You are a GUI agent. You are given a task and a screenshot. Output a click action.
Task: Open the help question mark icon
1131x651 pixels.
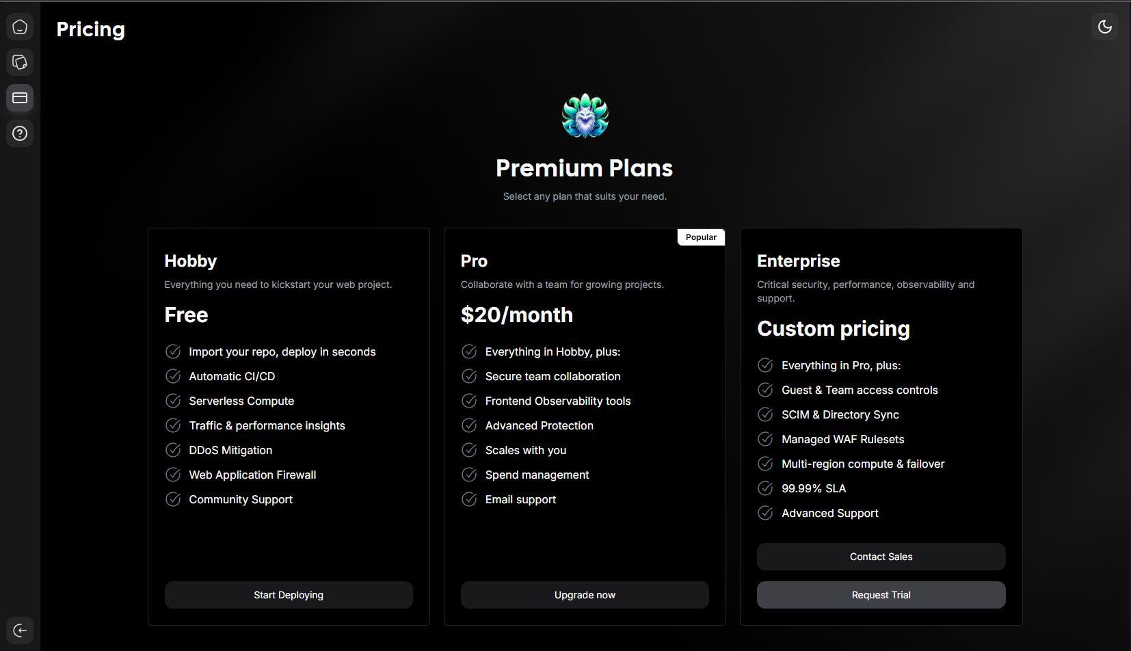point(20,133)
